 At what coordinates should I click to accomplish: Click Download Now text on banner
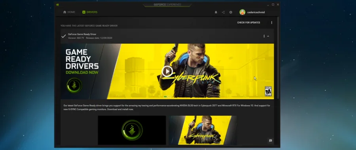tap(82, 73)
